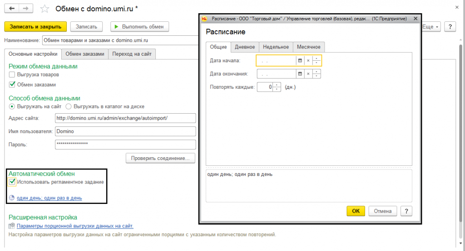The height and width of the screenshot is (251, 465).
Task: Click into the Адрес сайта input field
Action: (x=125, y=118)
